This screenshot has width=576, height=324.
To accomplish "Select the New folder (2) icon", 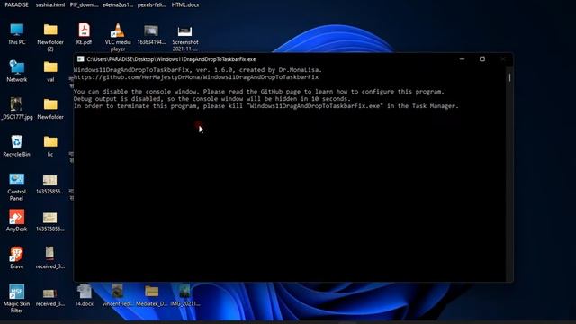I will coord(50,37).
